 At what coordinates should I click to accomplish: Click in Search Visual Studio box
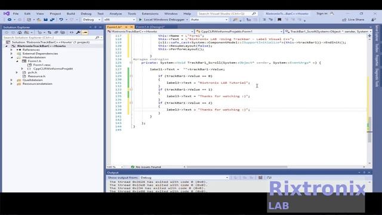point(227,14)
